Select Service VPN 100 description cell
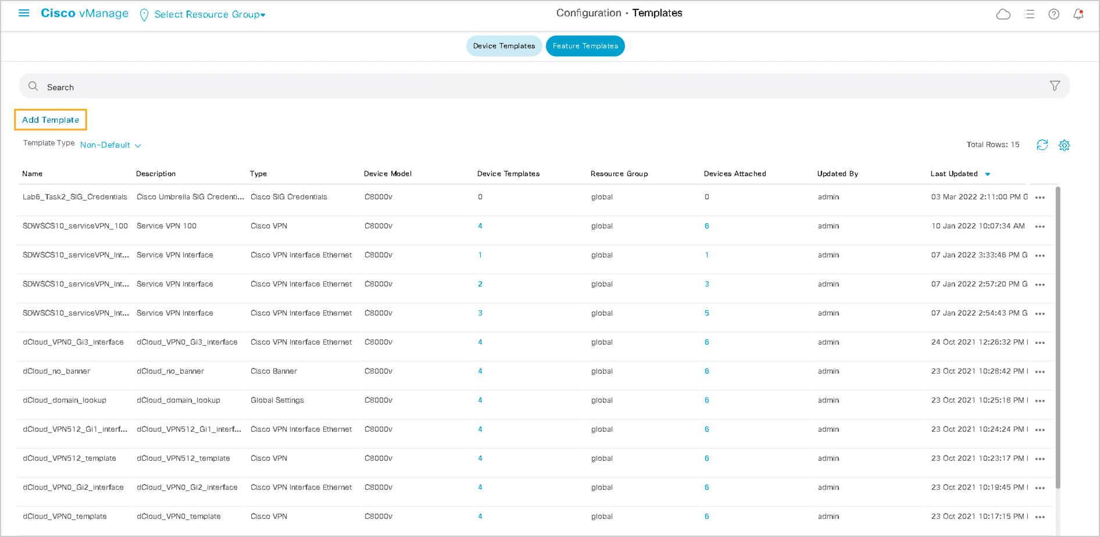Screen dimensions: 1100x537 [167, 226]
